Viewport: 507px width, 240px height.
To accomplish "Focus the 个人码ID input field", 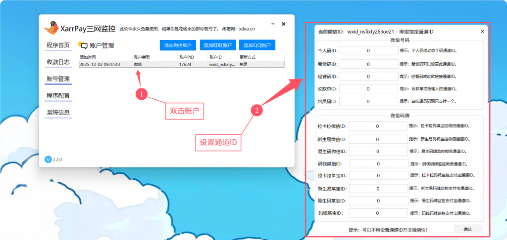I will click(369, 51).
